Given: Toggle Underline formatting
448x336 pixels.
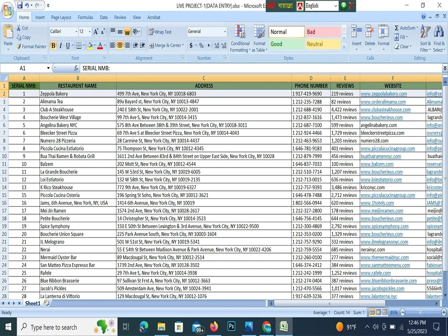Looking at the screenshot, I should coord(68,45).
